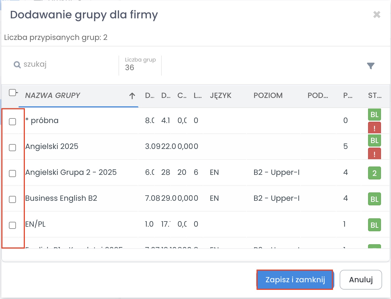Viewport: 391px width, 299px height.
Task: Close the Dodawanie grupy dialog with X
Action: point(377,15)
